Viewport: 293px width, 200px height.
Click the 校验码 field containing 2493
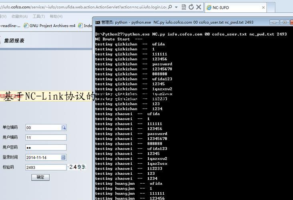click(x=46, y=167)
